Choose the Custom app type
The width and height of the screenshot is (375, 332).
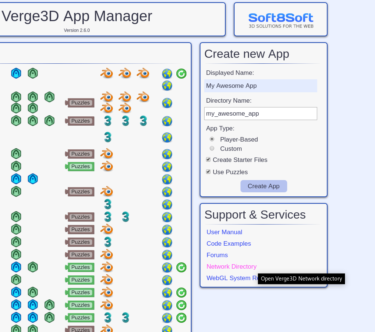(212, 148)
